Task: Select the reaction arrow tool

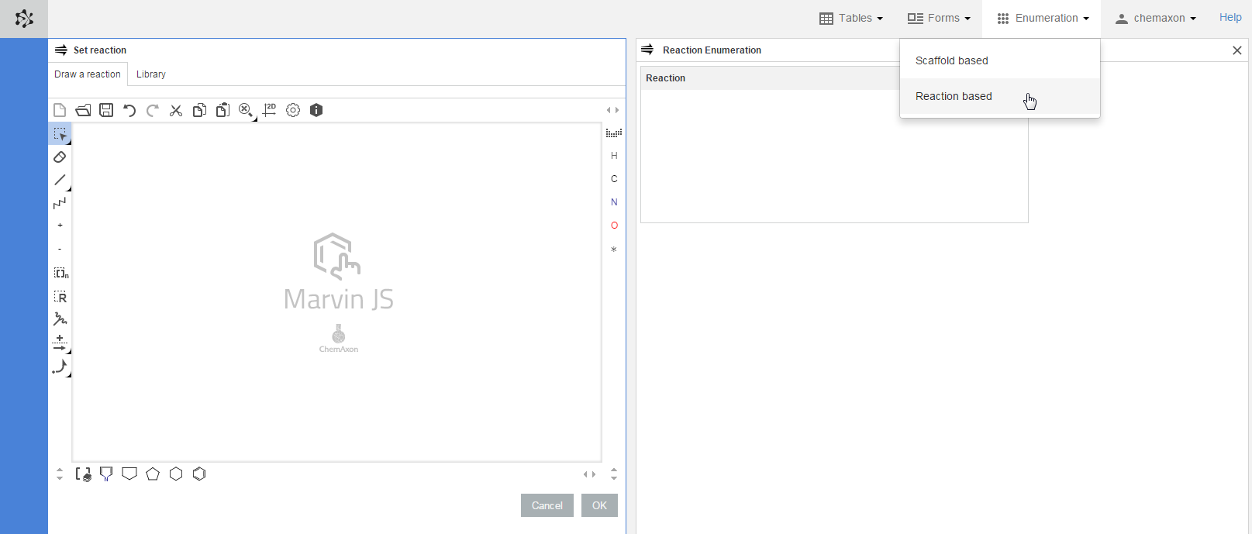Action: [x=60, y=343]
